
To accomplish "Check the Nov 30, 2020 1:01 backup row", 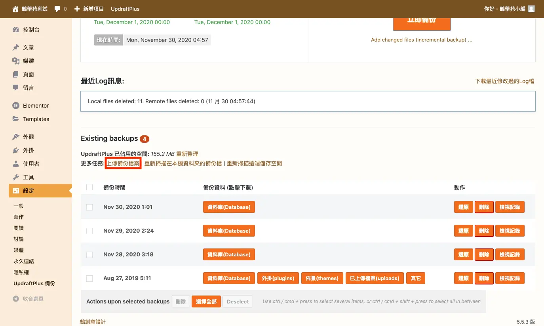I will (89, 207).
